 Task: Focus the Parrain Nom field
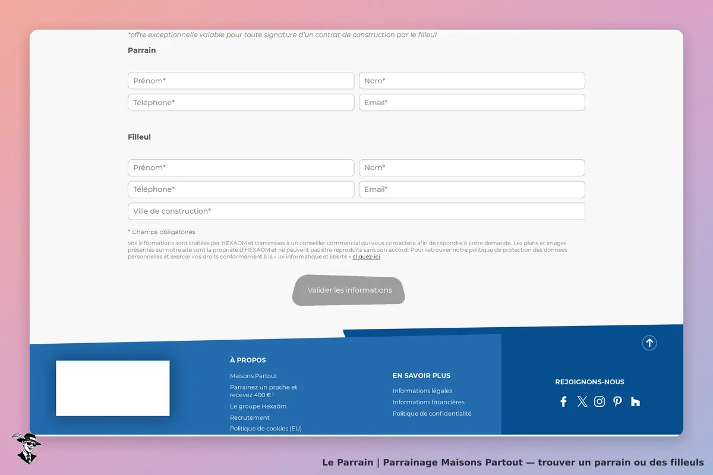point(472,81)
